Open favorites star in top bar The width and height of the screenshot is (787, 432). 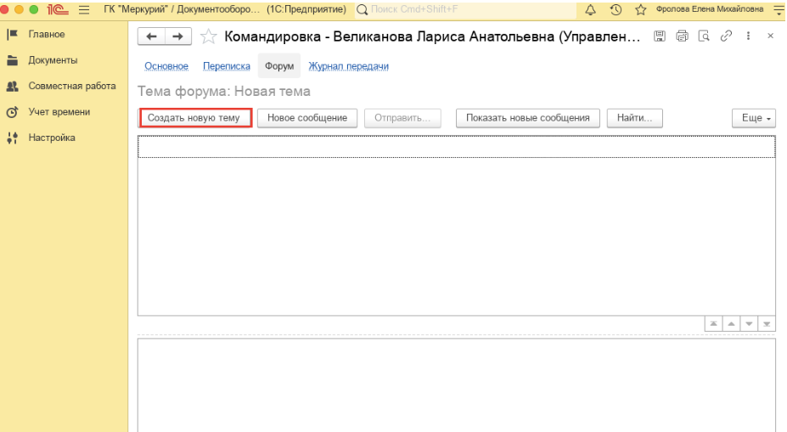click(x=641, y=9)
